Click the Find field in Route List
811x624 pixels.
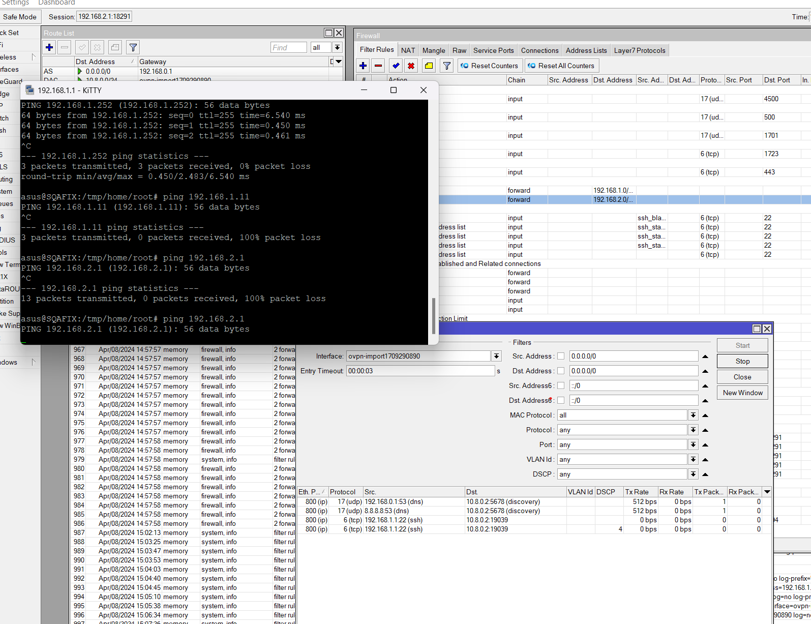pyautogui.click(x=289, y=47)
